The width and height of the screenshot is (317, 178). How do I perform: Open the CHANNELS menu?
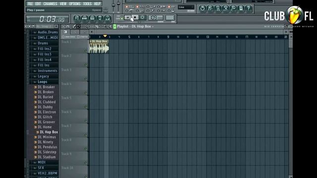click(50, 3)
